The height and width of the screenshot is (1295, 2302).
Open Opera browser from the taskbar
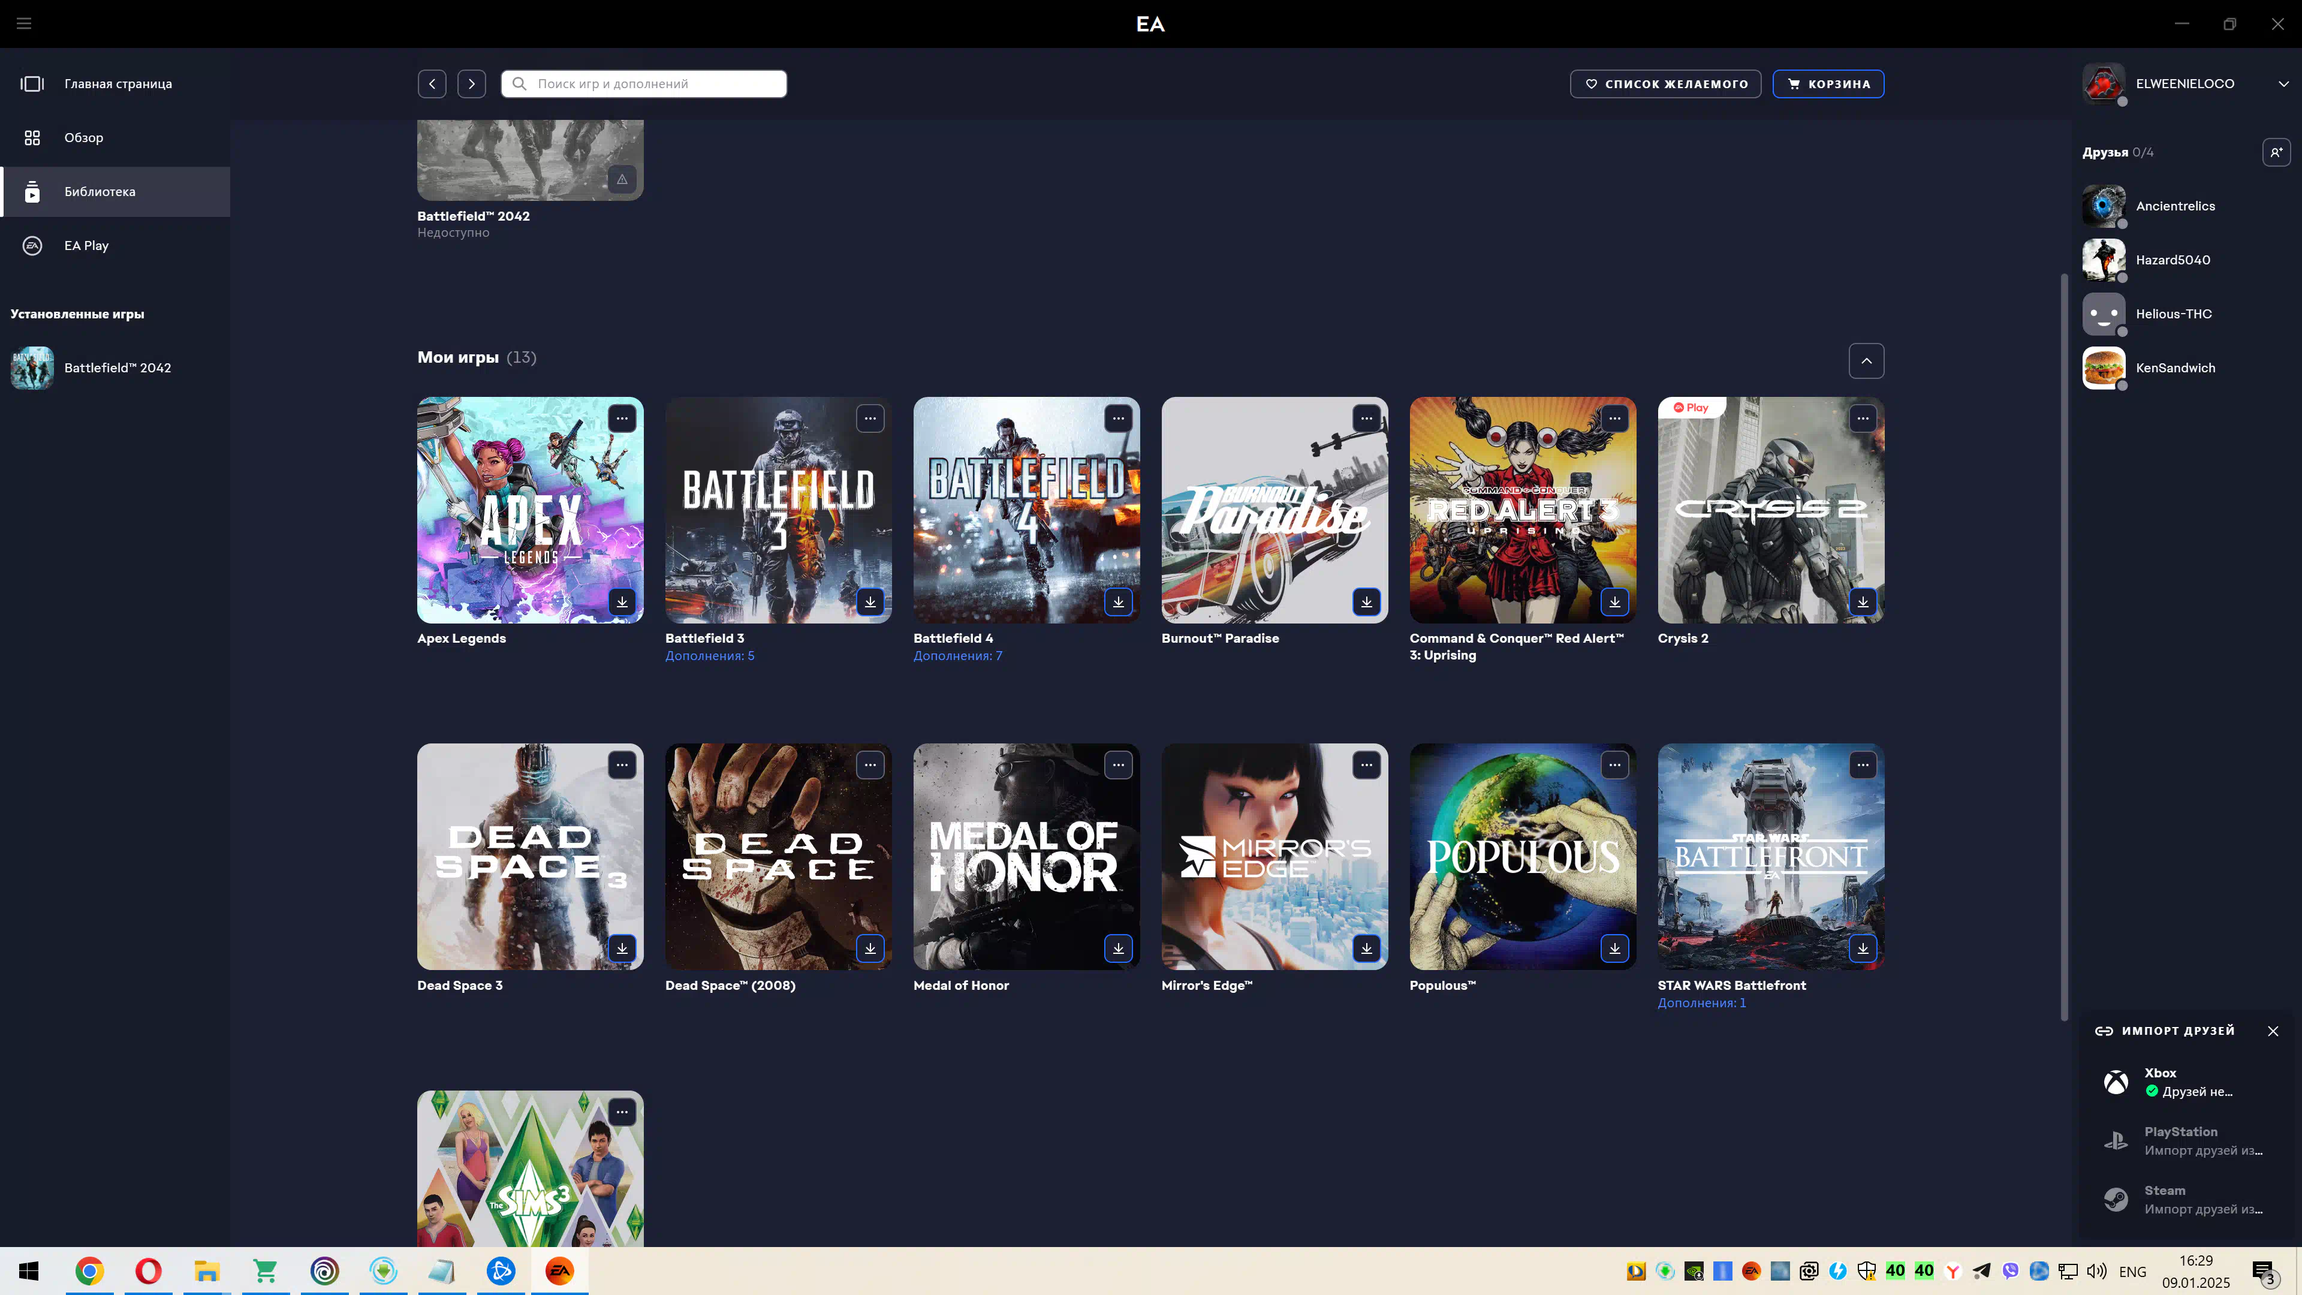148,1271
